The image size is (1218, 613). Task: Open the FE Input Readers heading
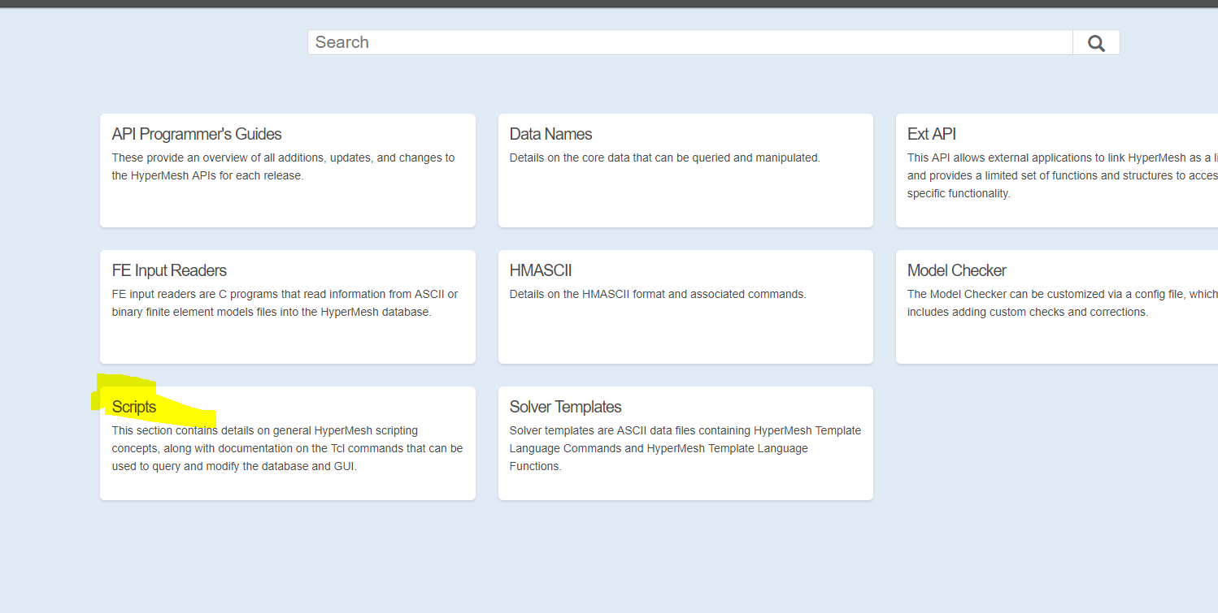tap(169, 270)
